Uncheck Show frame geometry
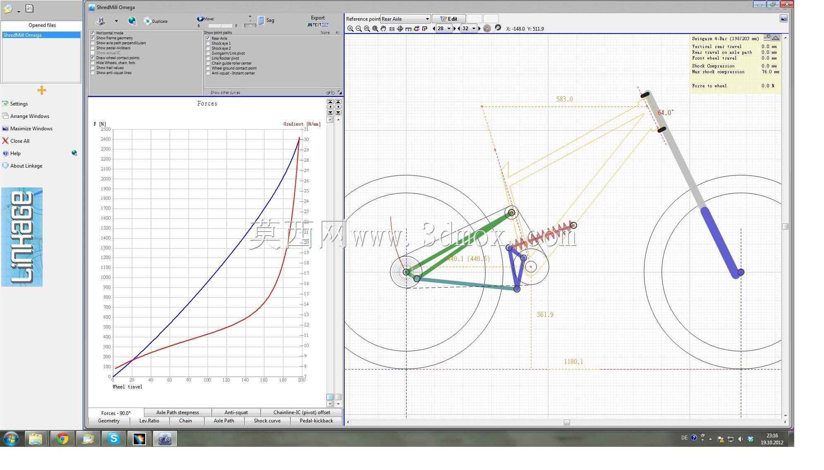Image resolution: width=824 pixels, height=470 pixels. (93, 38)
